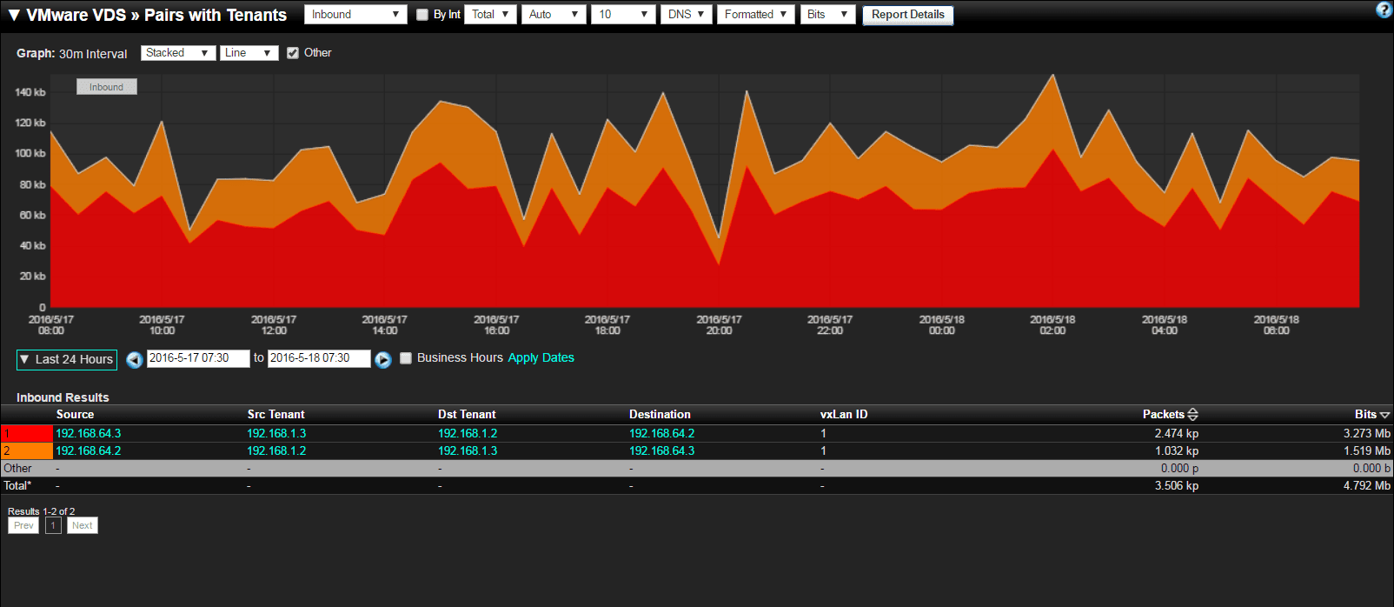Image resolution: width=1394 pixels, height=607 pixels.
Task: Open the Bits unit dropdown
Action: tap(828, 15)
